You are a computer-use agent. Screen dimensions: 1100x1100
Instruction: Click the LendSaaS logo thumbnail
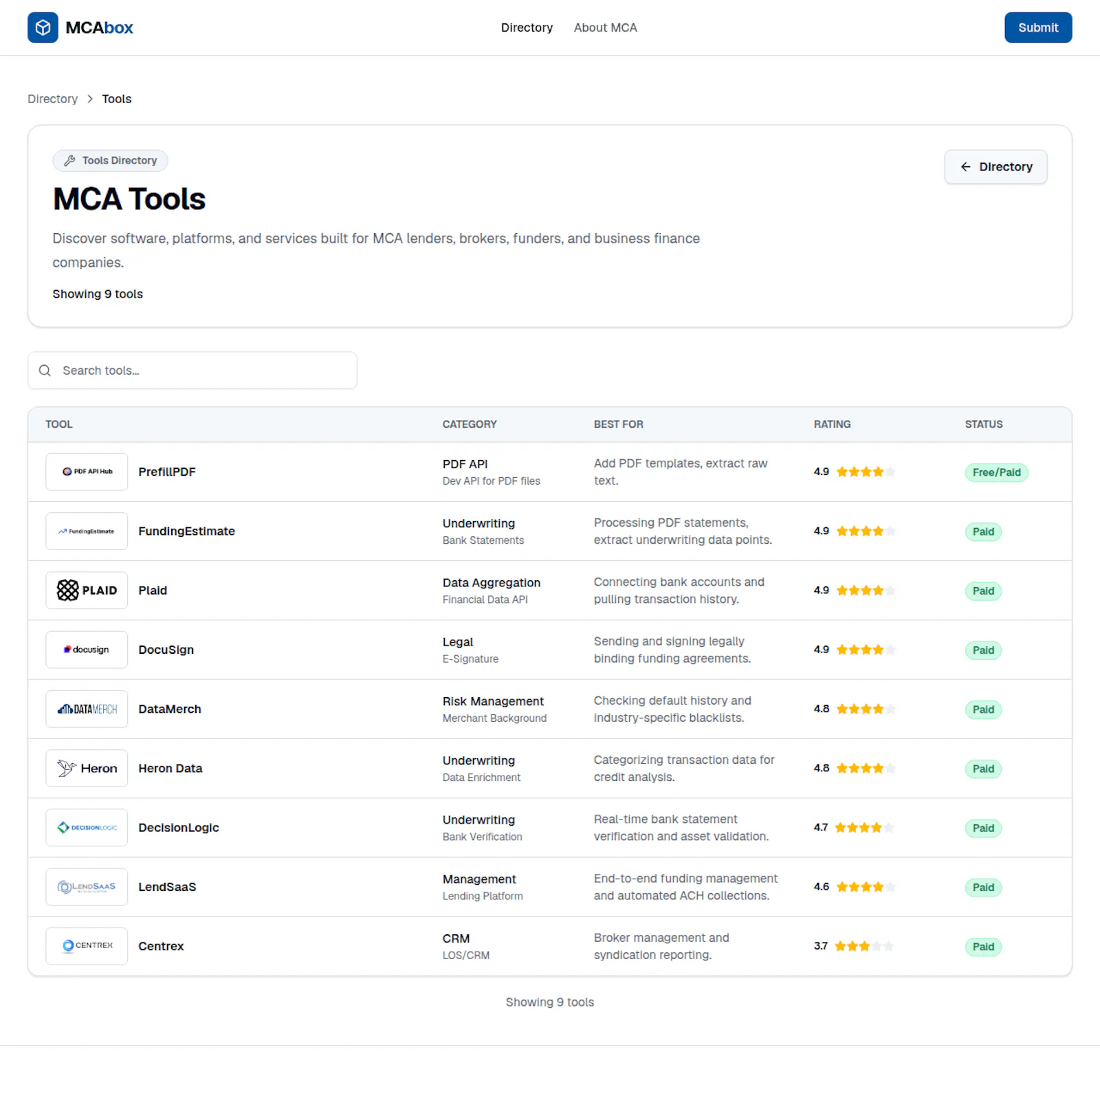[x=87, y=887]
